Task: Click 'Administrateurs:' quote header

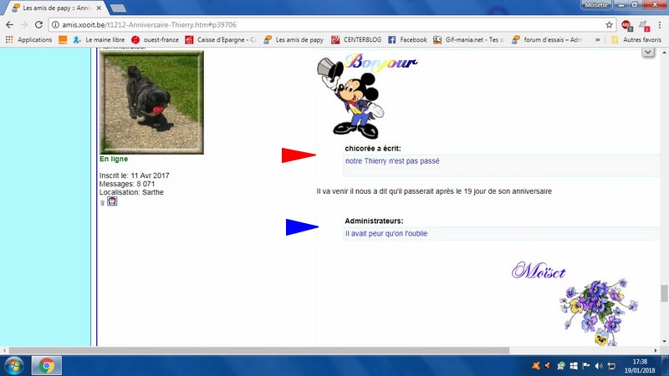Action: [x=374, y=221]
